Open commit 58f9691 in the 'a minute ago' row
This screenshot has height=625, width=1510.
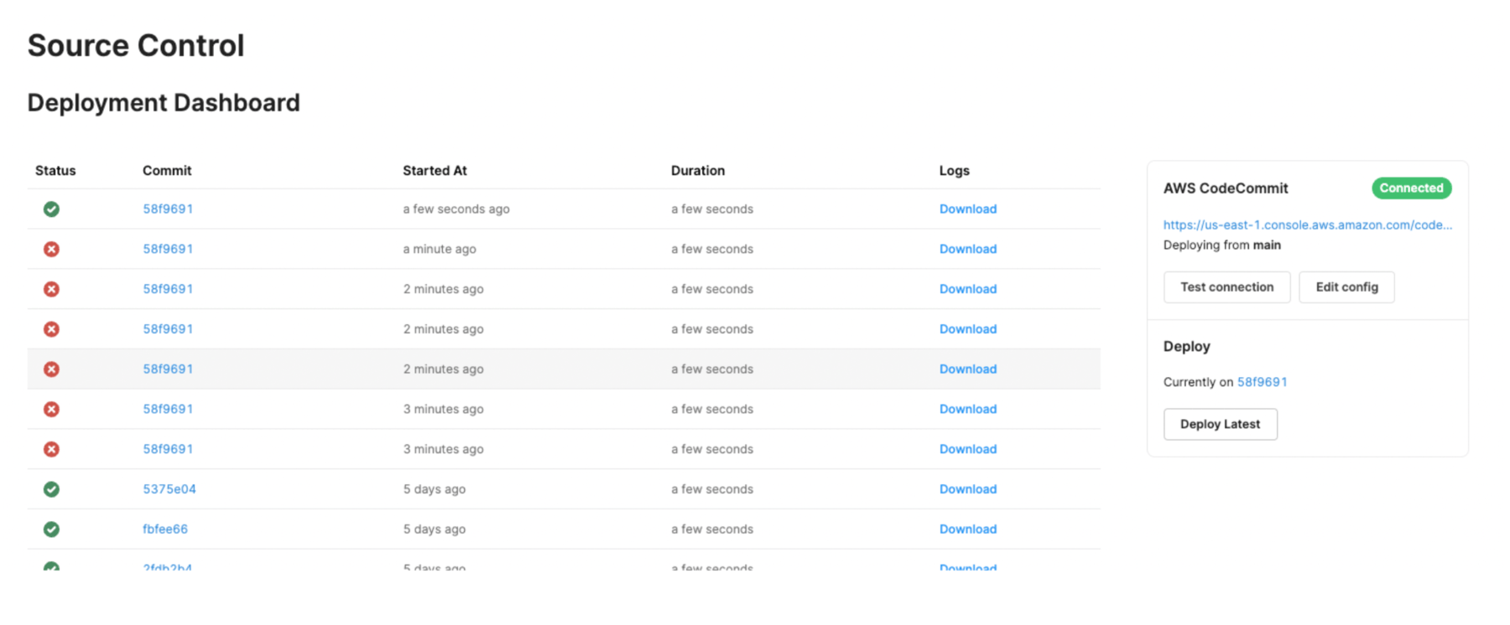coord(168,249)
